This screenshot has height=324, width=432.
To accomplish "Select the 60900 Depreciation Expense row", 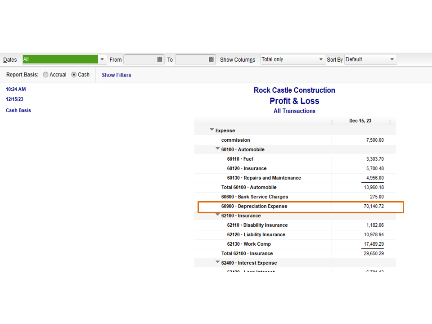I will (295, 206).
